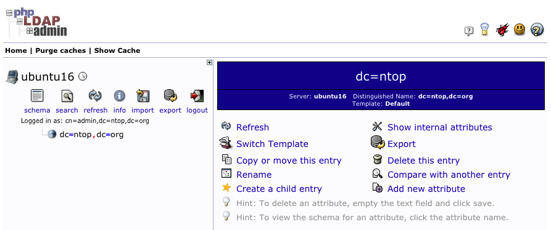The width and height of the screenshot is (551, 230).
Task: Open Add new attribute link
Action: [426, 189]
